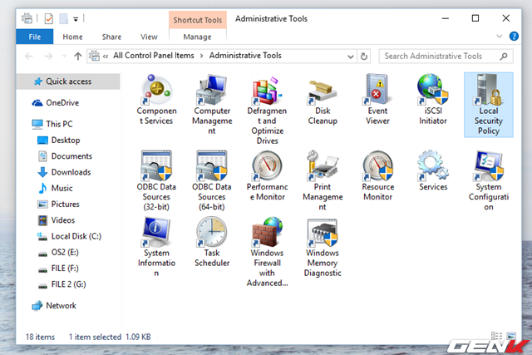Select OneDrive in navigation pane
The image size is (532, 355).
pyautogui.click(x=62, y=103)
